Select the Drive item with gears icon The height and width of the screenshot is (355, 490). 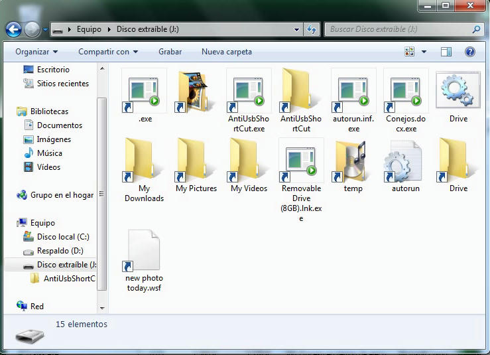click(458, 91)
